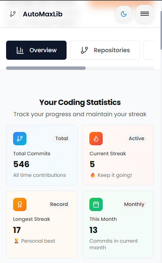Click the branch icon in Repositories tab
This screenshot has width=162, height=263.
[x=84, y=50]
